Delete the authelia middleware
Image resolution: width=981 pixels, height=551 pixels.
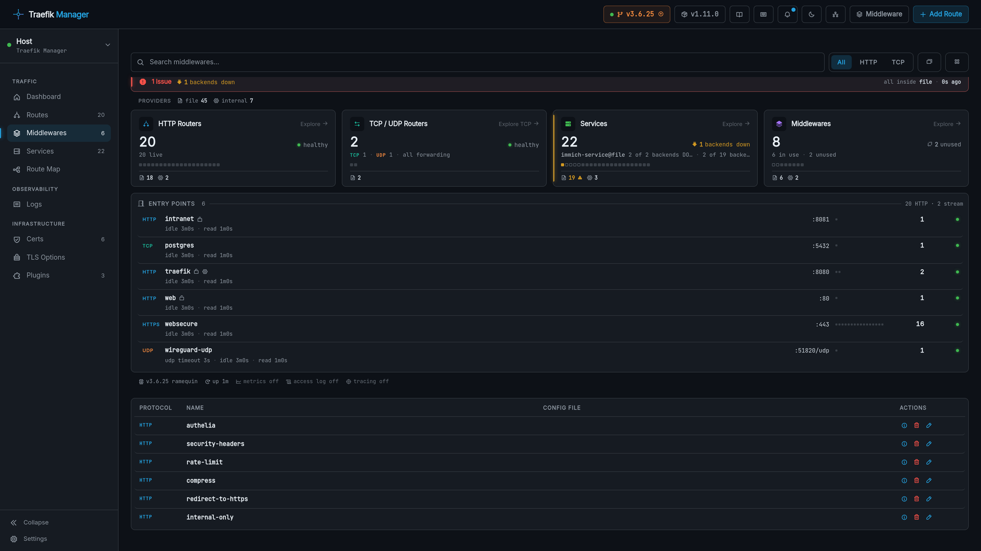click(x=917, y=425)
